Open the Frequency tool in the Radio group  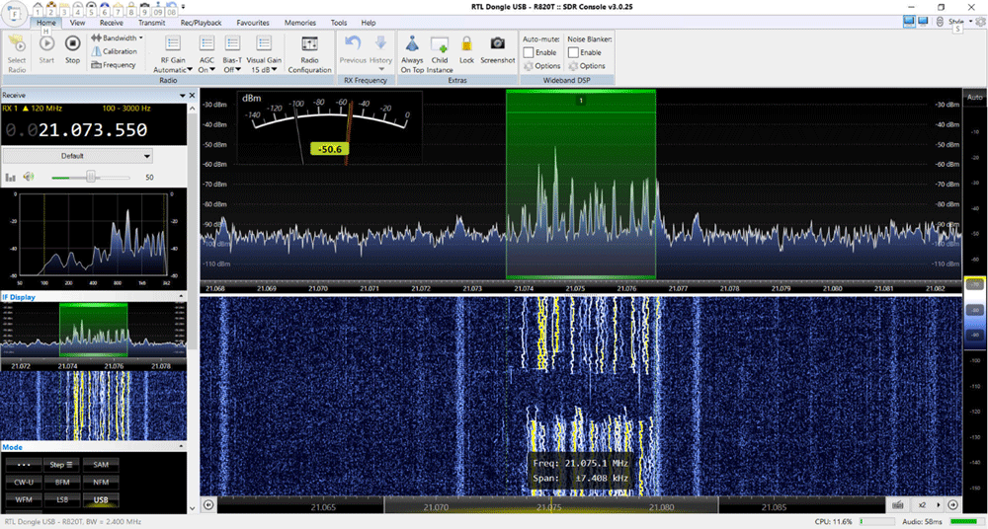point(114,65)
